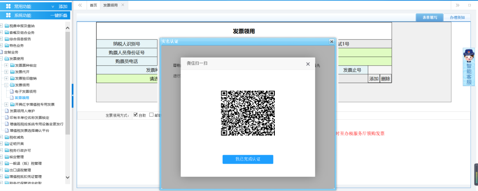Expand the 套餐及组合业务 tree node

point(1,32)
